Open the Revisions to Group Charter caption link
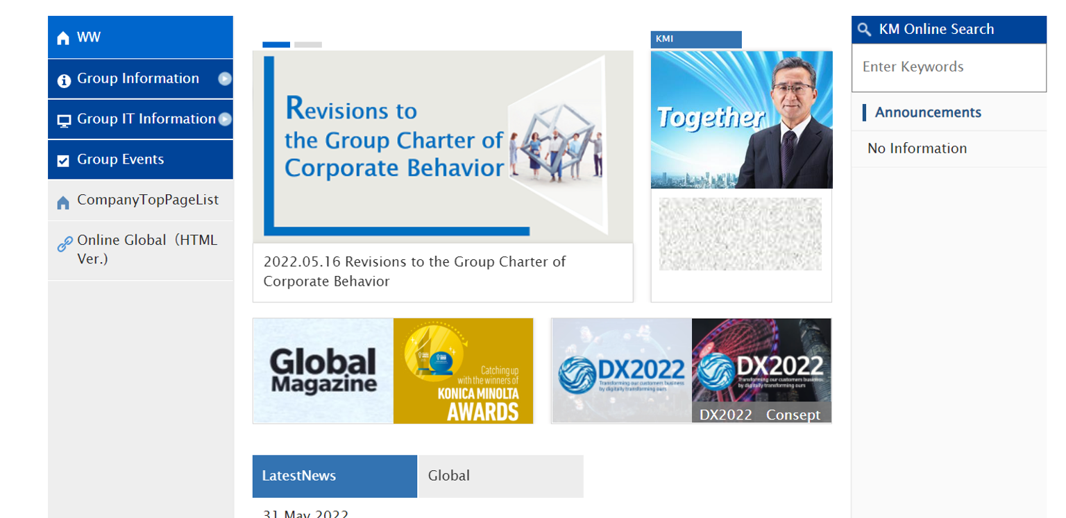This screenshot has width=1066, height=518. coord(414,271)
